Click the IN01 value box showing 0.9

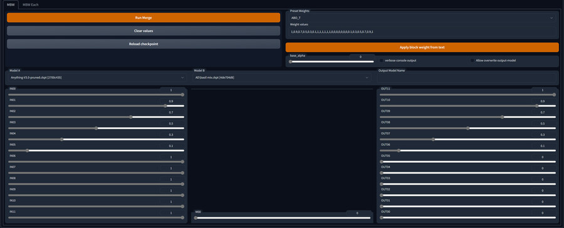[171, 101]
